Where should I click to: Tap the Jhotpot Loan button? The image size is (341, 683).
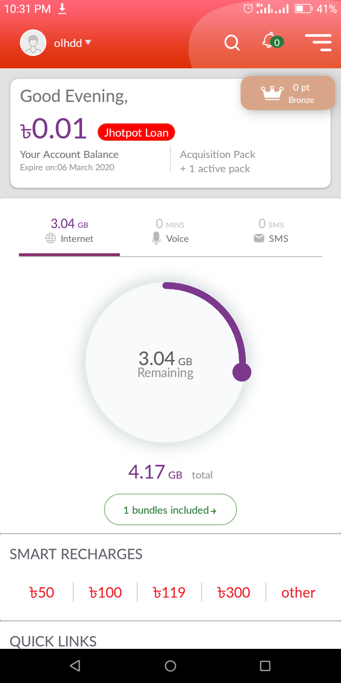136,133
